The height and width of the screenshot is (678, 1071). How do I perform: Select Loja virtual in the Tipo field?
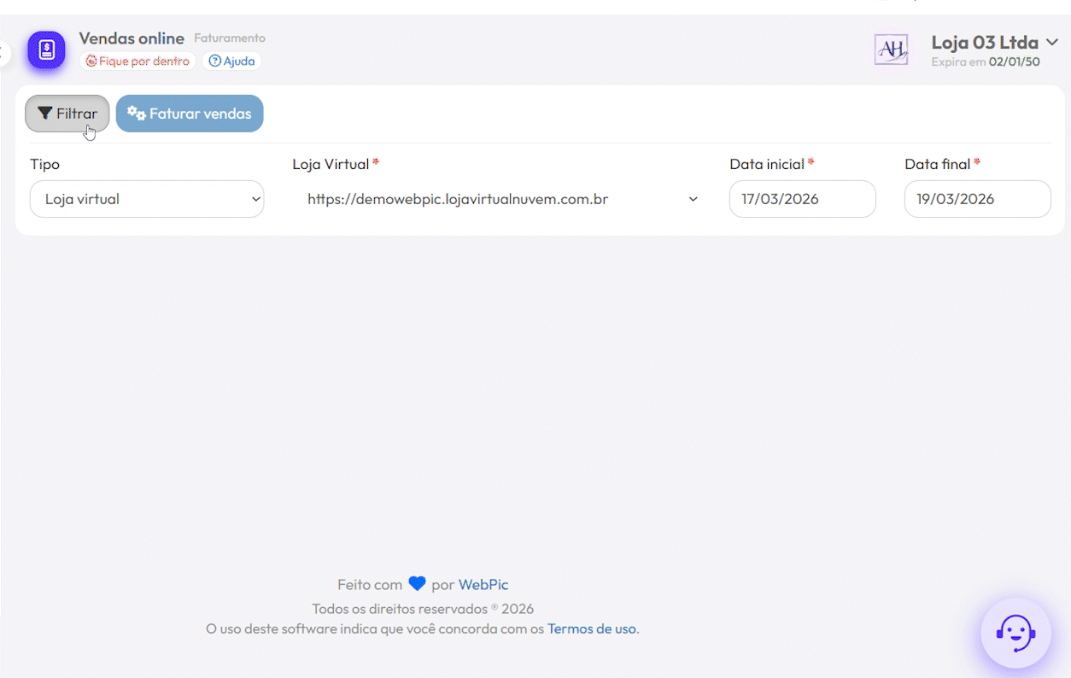pyautogui.click(x=146, y=199)
